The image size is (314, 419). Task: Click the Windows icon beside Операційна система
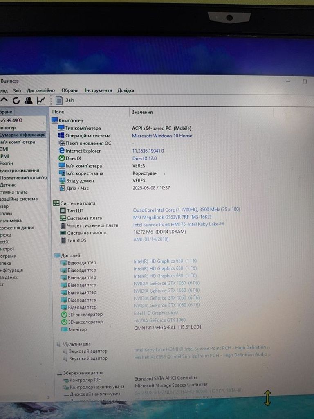click(x=61, y=135)
